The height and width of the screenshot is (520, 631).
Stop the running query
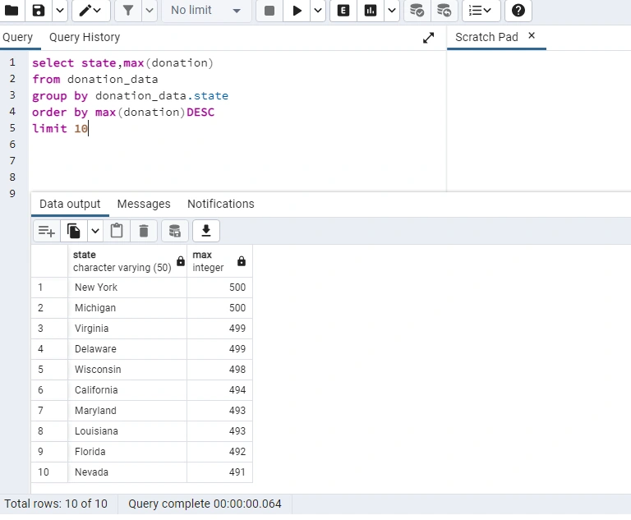(x=269, y=11)
